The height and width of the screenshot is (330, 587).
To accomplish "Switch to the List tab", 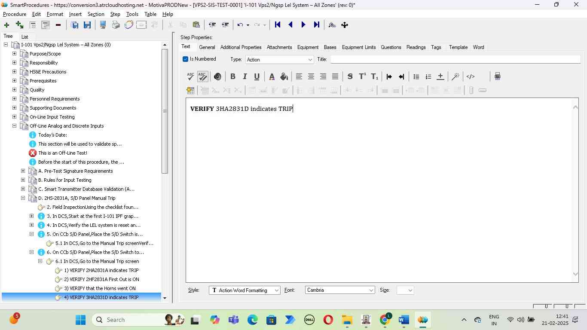I will click(25, 37).
